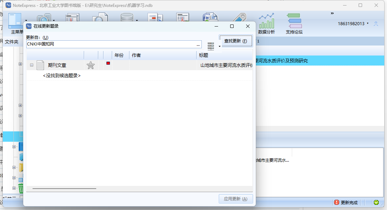Click the CNKI中国知网 source input field
The image size is (387, 210).
tap(111, 44)
